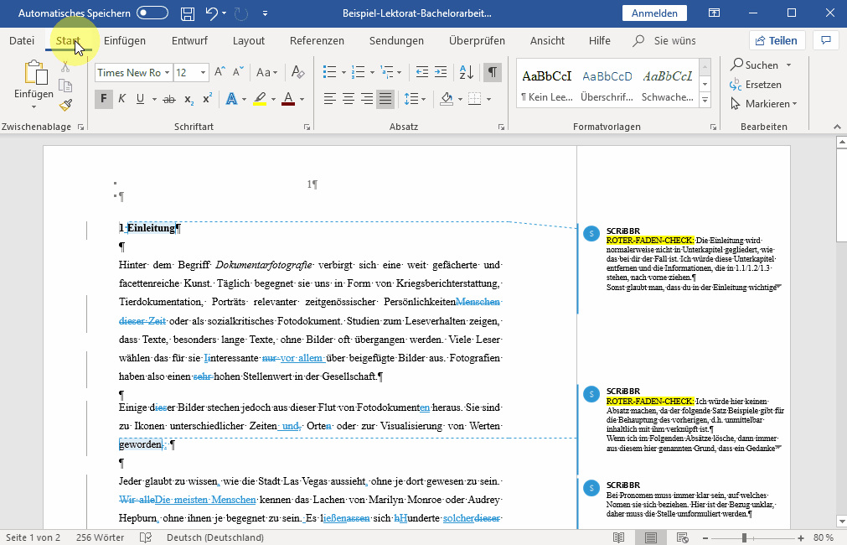Switch to Web Layout view
847x545 pixels.
click(682, 537)
